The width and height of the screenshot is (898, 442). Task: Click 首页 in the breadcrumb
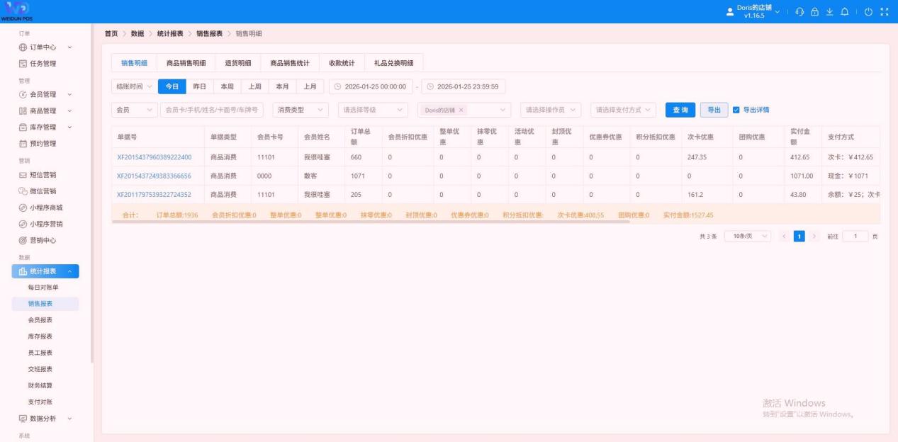111,34
